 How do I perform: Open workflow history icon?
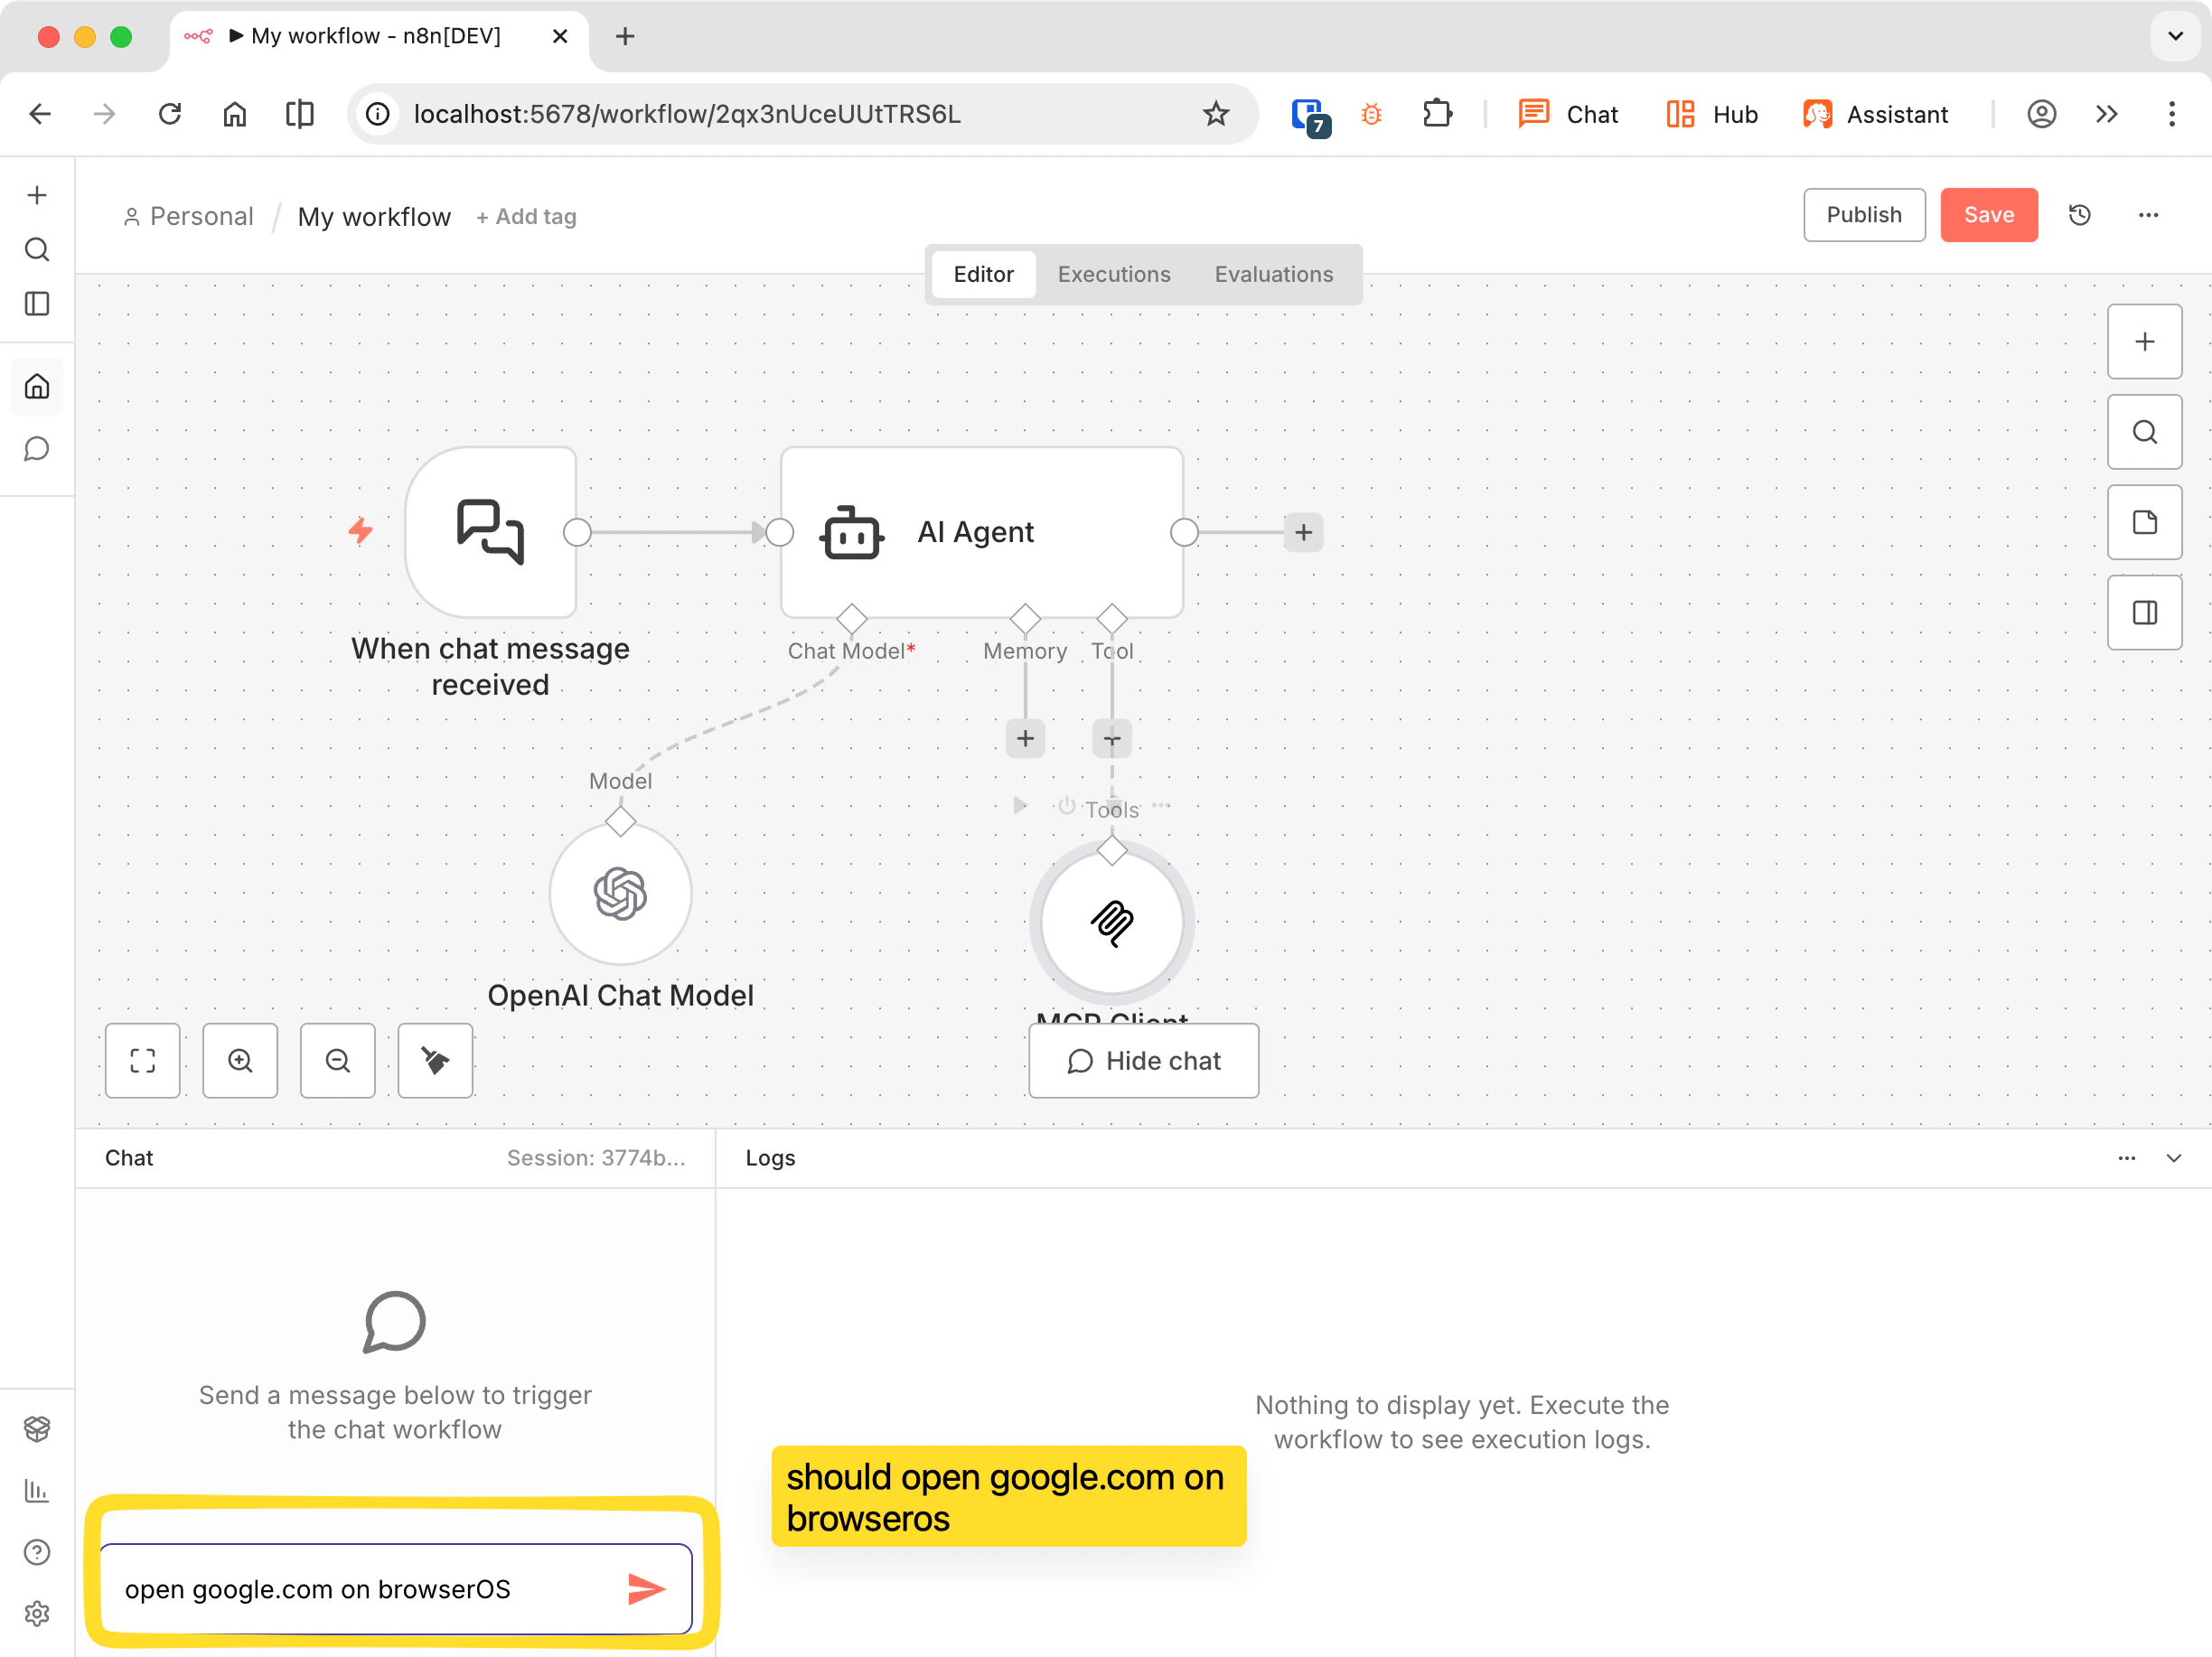pos(2080,215)
